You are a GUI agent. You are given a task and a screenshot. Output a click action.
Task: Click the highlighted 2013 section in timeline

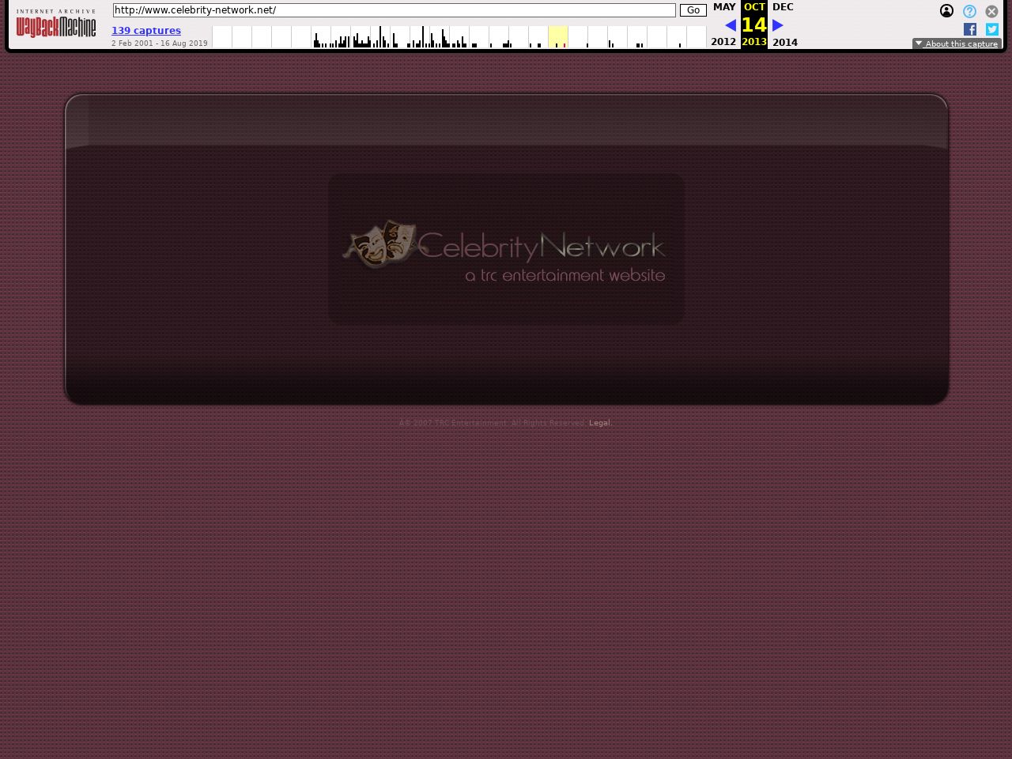557,36
